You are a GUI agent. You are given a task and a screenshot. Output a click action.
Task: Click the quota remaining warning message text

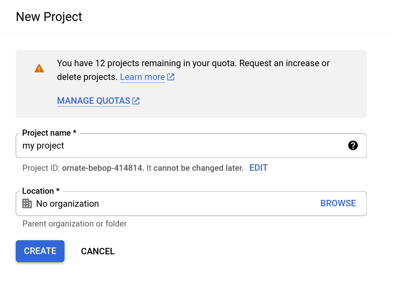(193, 63)
